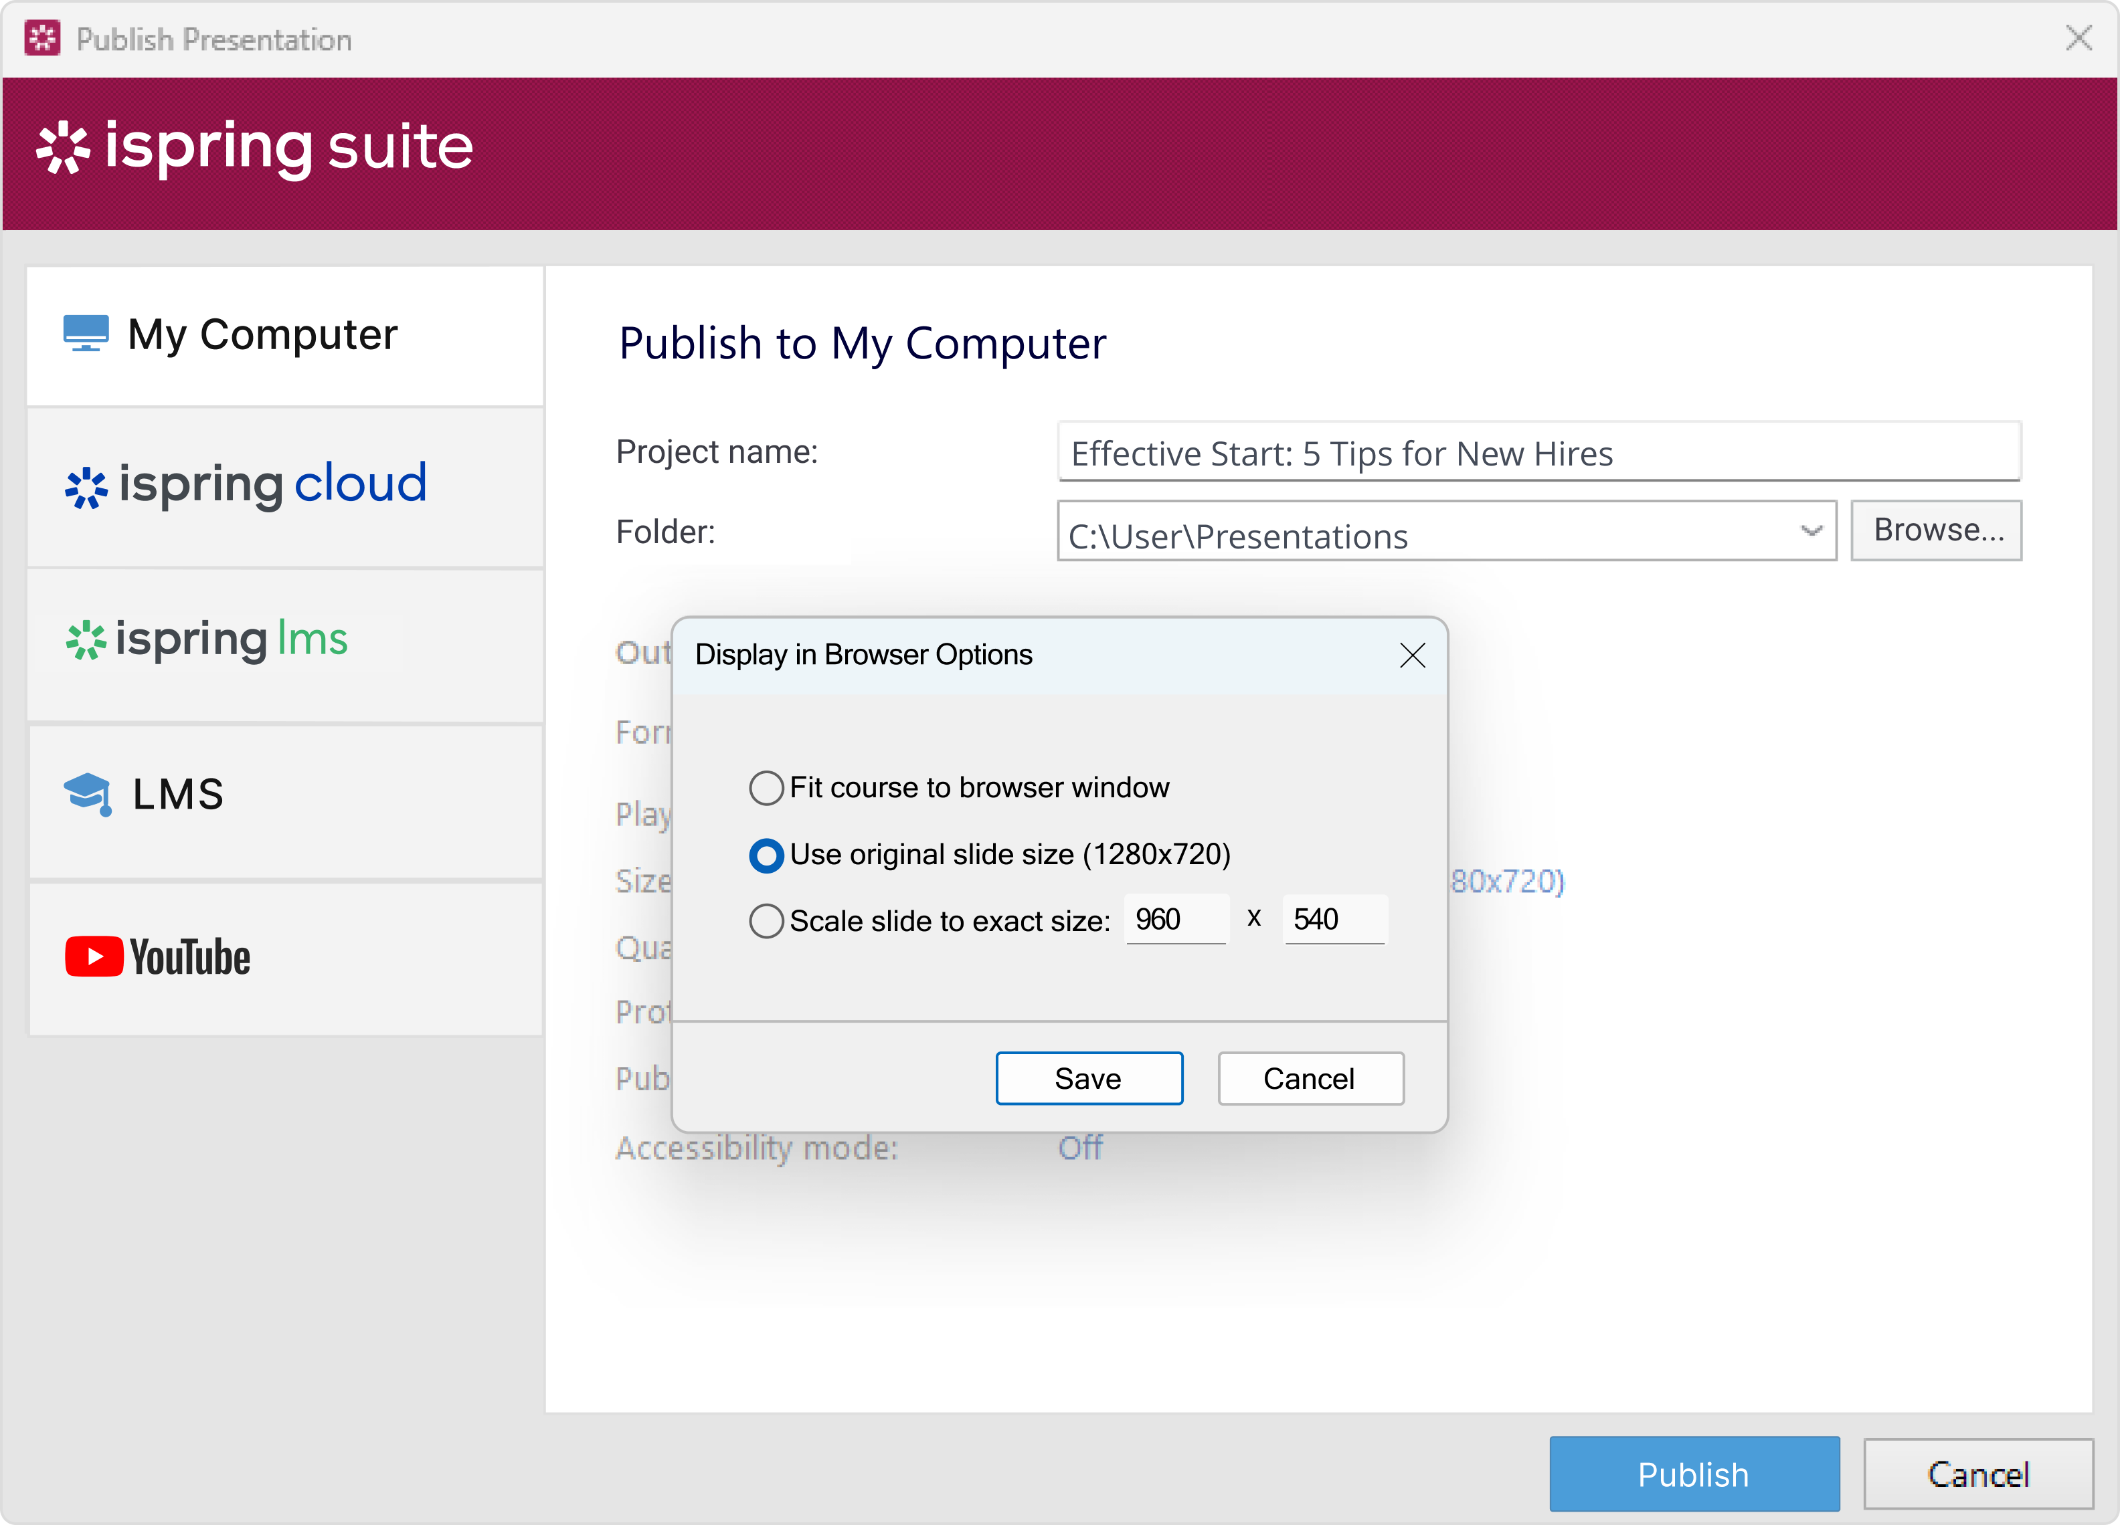Close the Publish Presentation window
The width and height of the screenshot is (2120, 1525).
pos(2079,38)
